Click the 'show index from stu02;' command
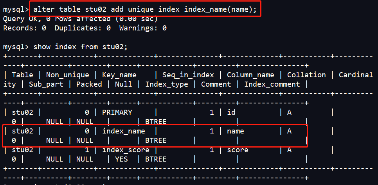This screenshot has width=378, height=185. tap(80, 47)
